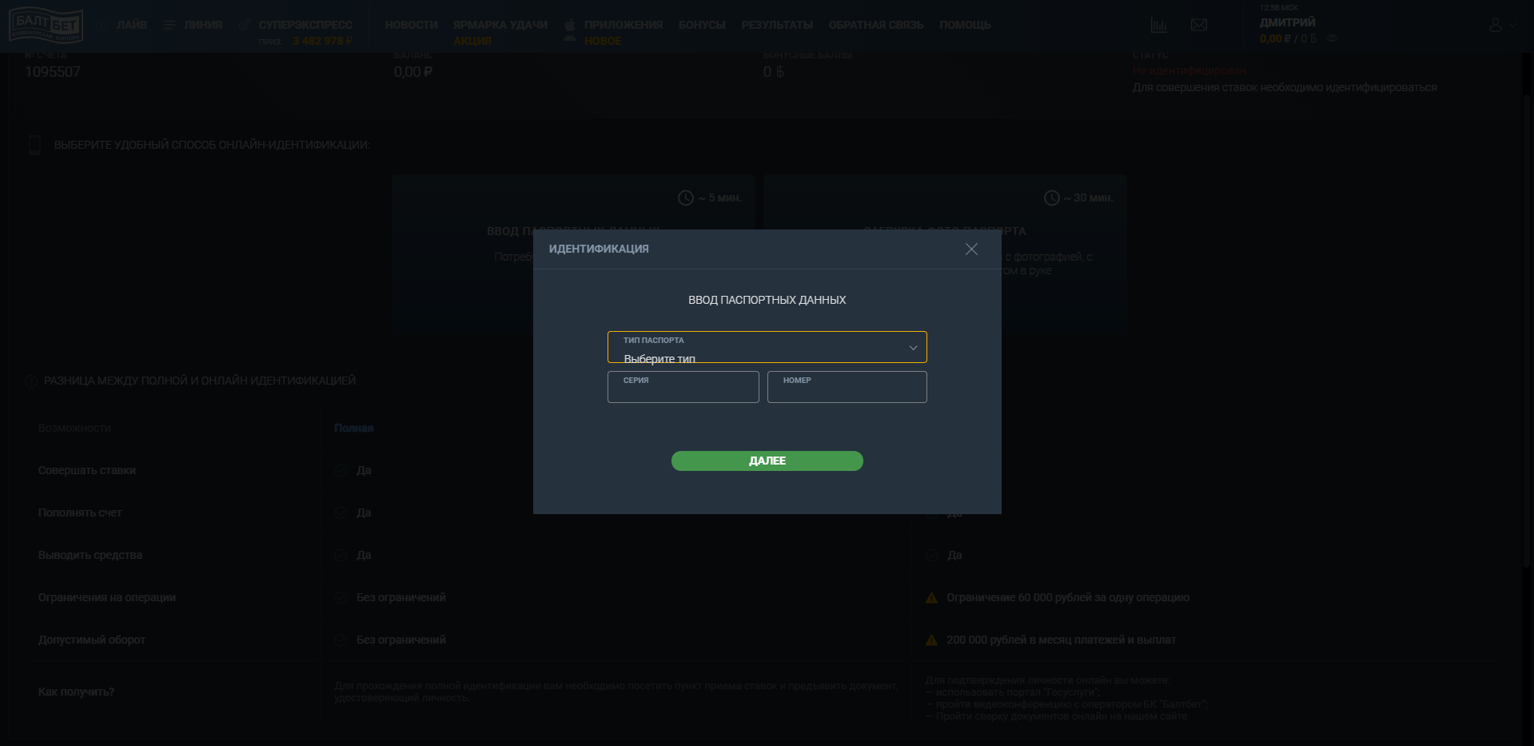Open the Лайв section
Viewport: 1534px width, 746px height.
(x=132, y=25)
